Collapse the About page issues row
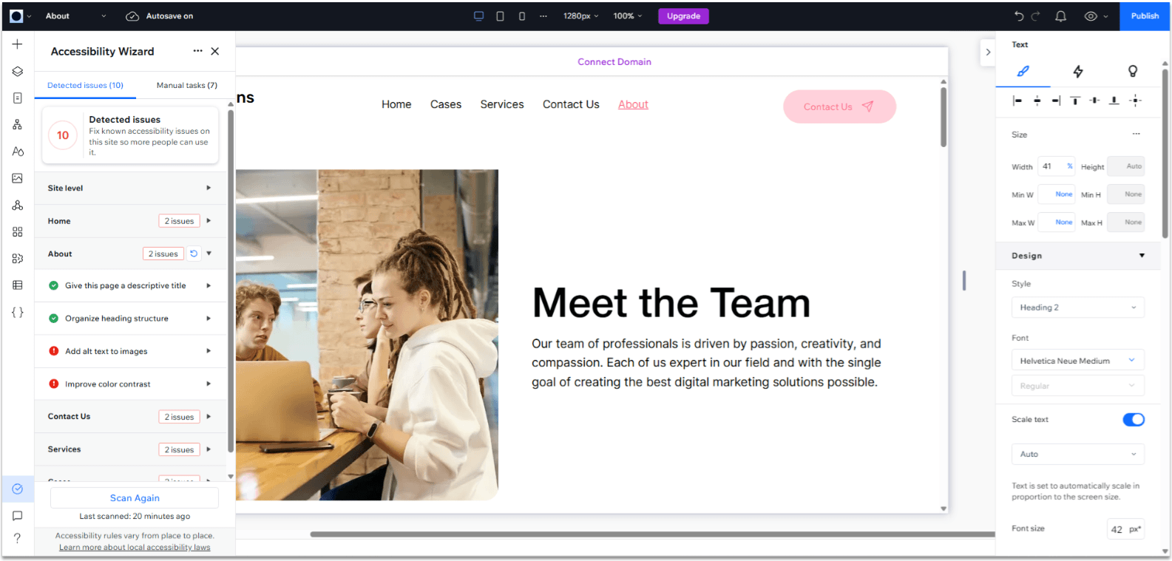Screen dimensions: 1172x561 209,254
